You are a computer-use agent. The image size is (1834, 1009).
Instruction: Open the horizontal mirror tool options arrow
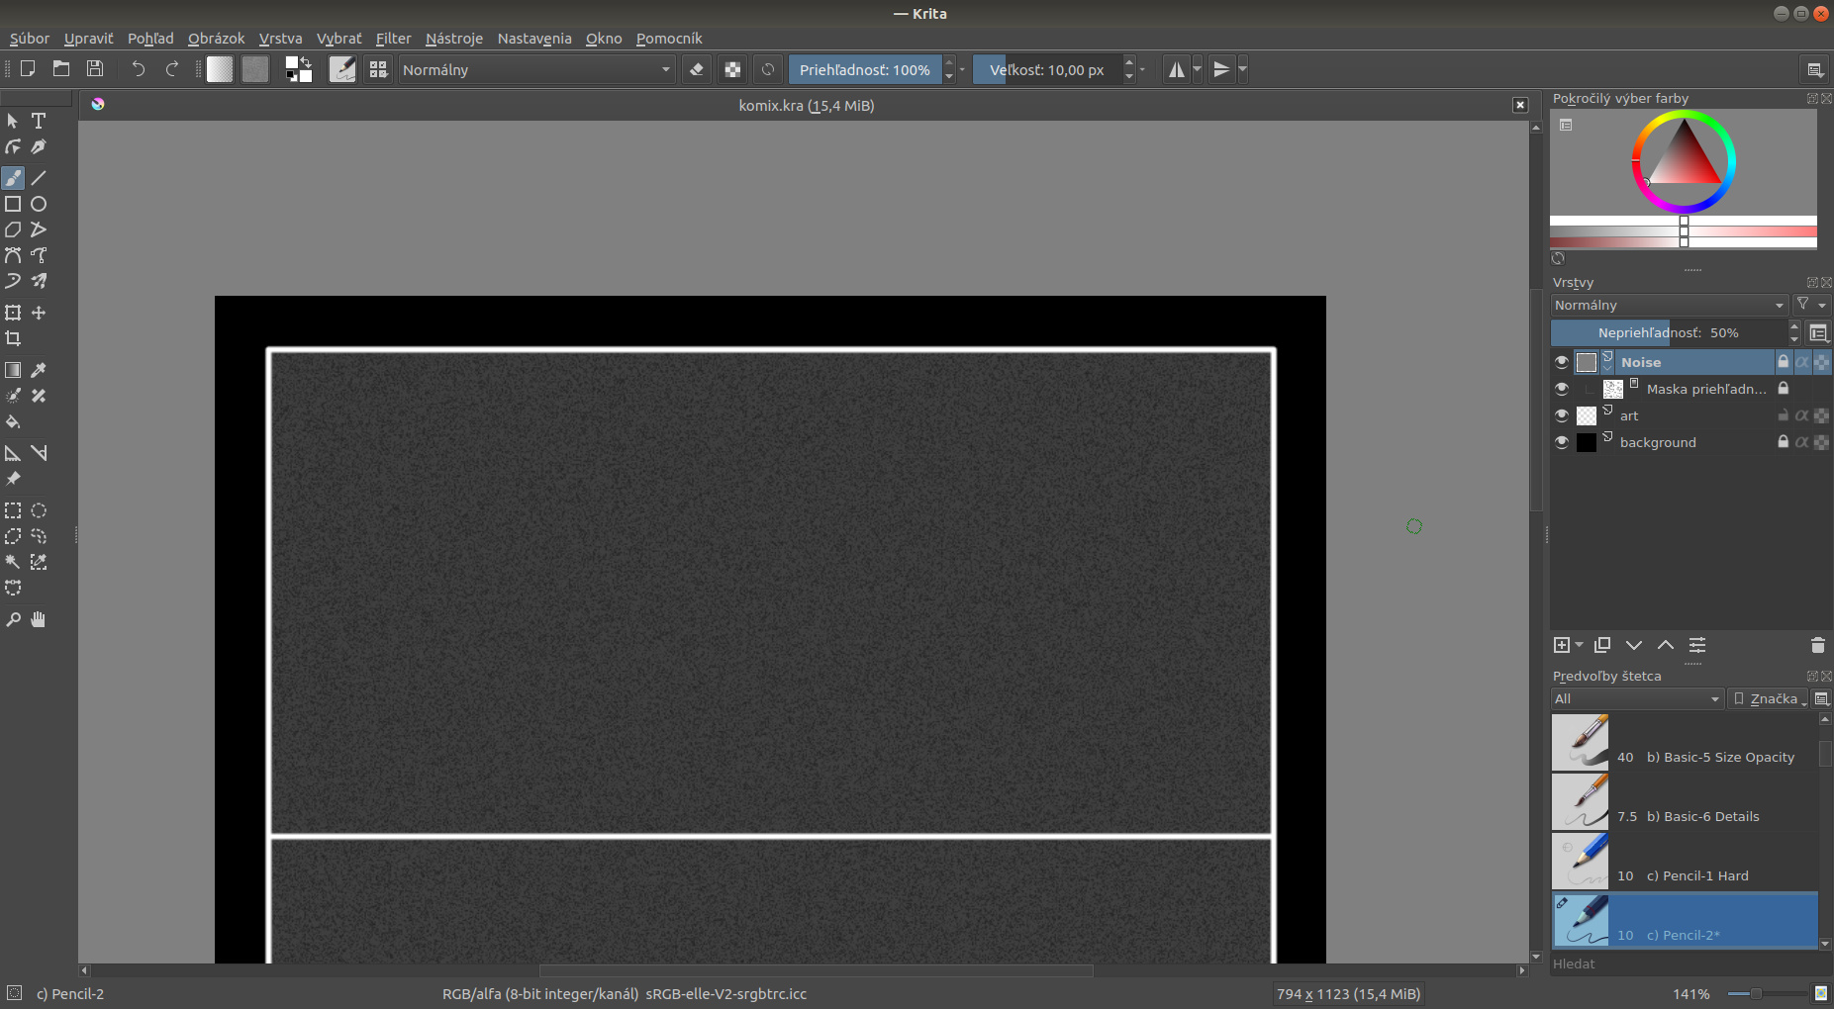1198,69
